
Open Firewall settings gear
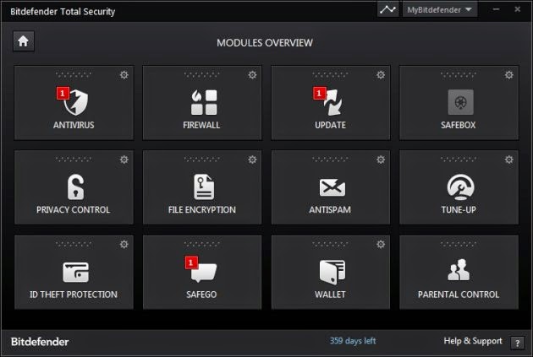[252, 75]
